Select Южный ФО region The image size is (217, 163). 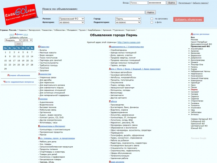click(196, 128)
